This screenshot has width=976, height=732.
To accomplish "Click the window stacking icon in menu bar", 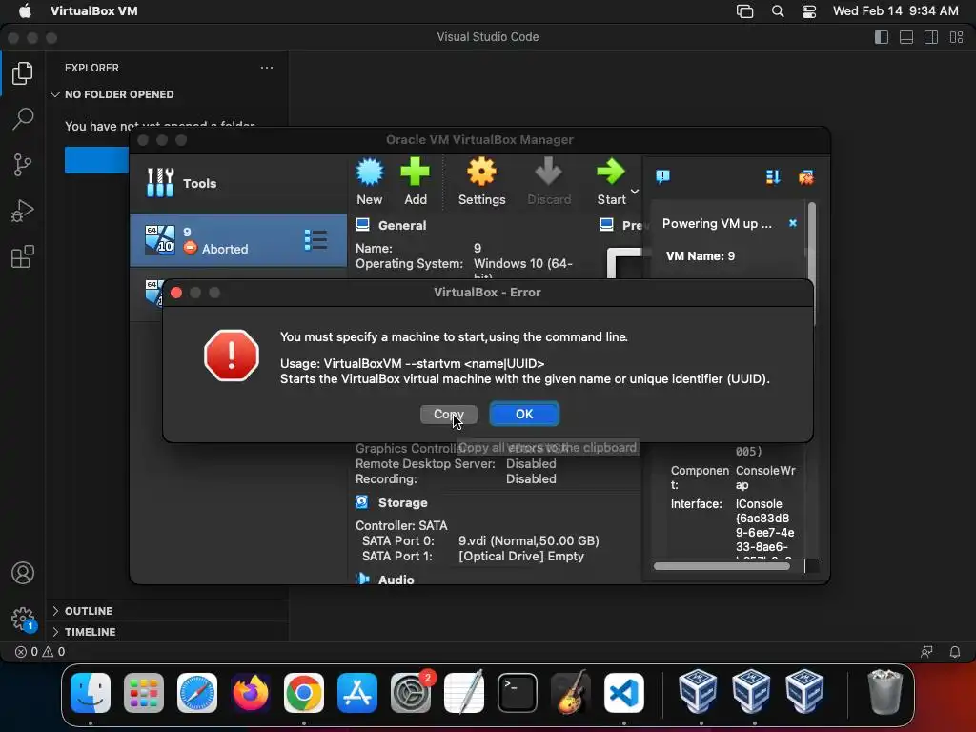I will tap(744, 11).
